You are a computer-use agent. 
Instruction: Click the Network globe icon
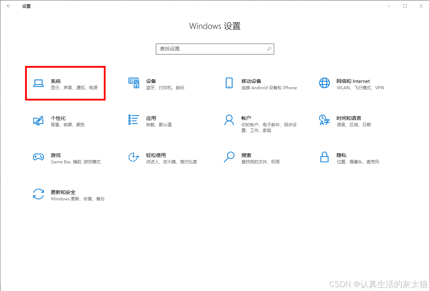pos(324,83)
